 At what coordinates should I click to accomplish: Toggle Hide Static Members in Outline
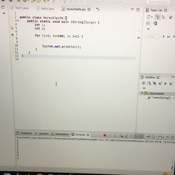(160, 83)
